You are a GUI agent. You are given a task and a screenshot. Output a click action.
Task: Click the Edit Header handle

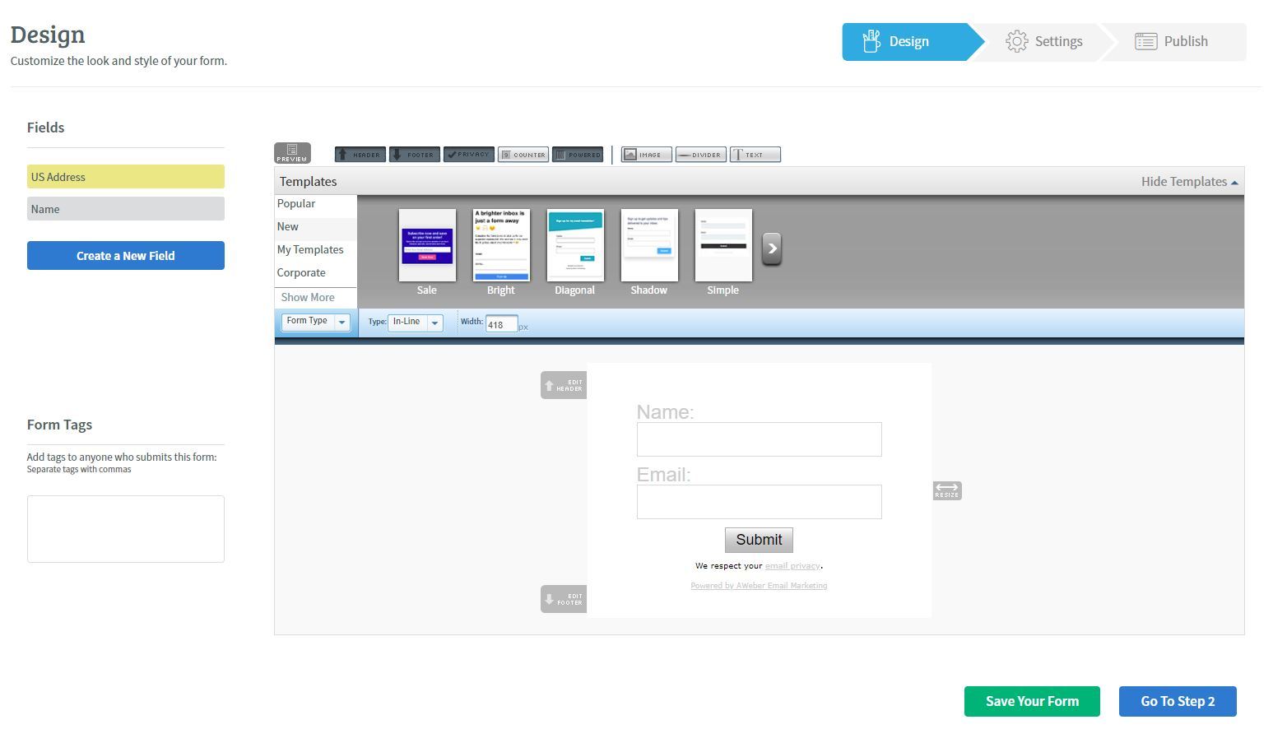point(564,385)
